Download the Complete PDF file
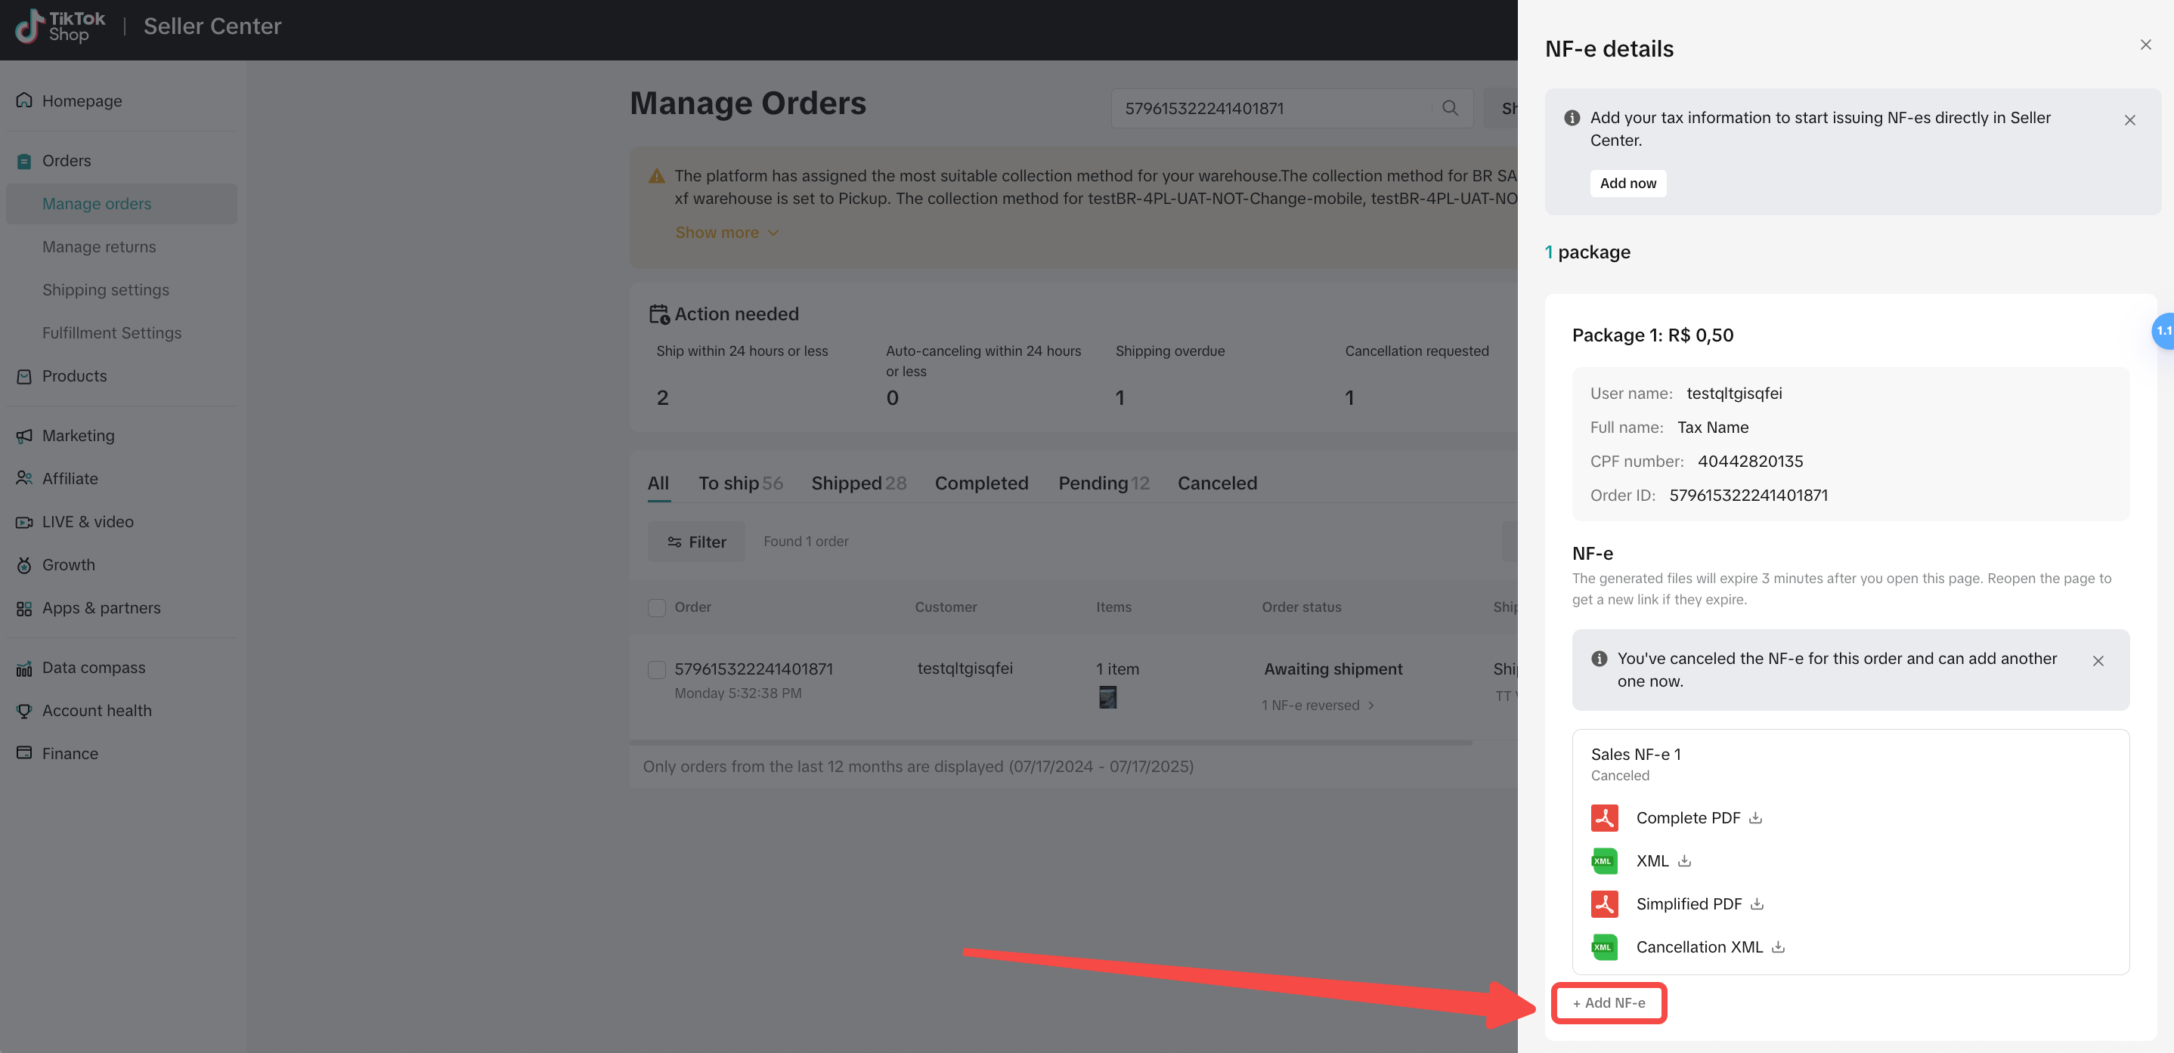The image size is (2174, 1053). coord(1755,818)
